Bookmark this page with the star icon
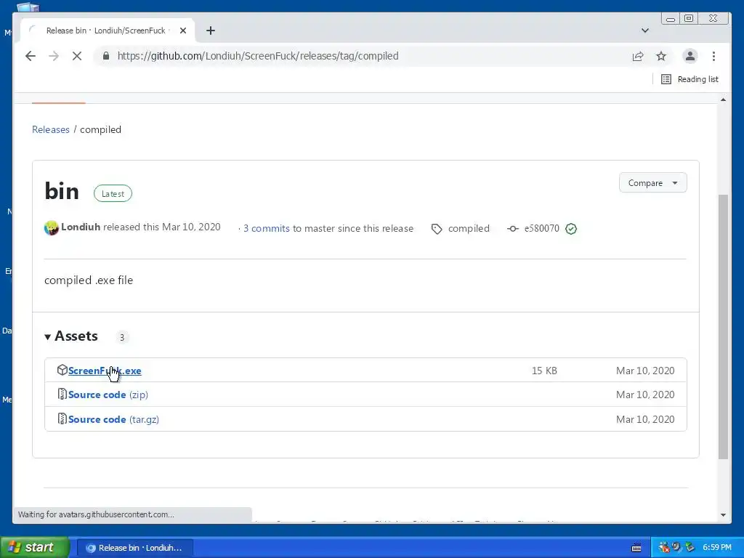 pyautogui.click(x=661, y=56)
